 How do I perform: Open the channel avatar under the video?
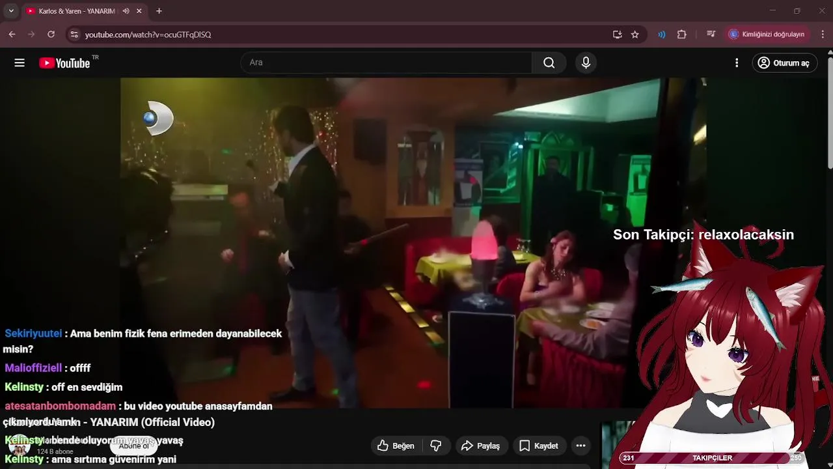click(x=20, y=446)
